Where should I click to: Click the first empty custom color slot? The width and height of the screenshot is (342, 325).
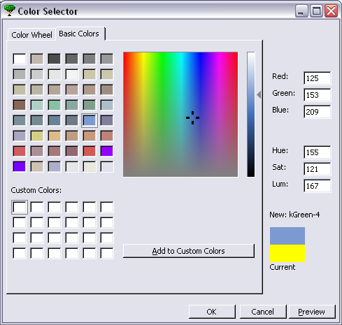(20, 207)
